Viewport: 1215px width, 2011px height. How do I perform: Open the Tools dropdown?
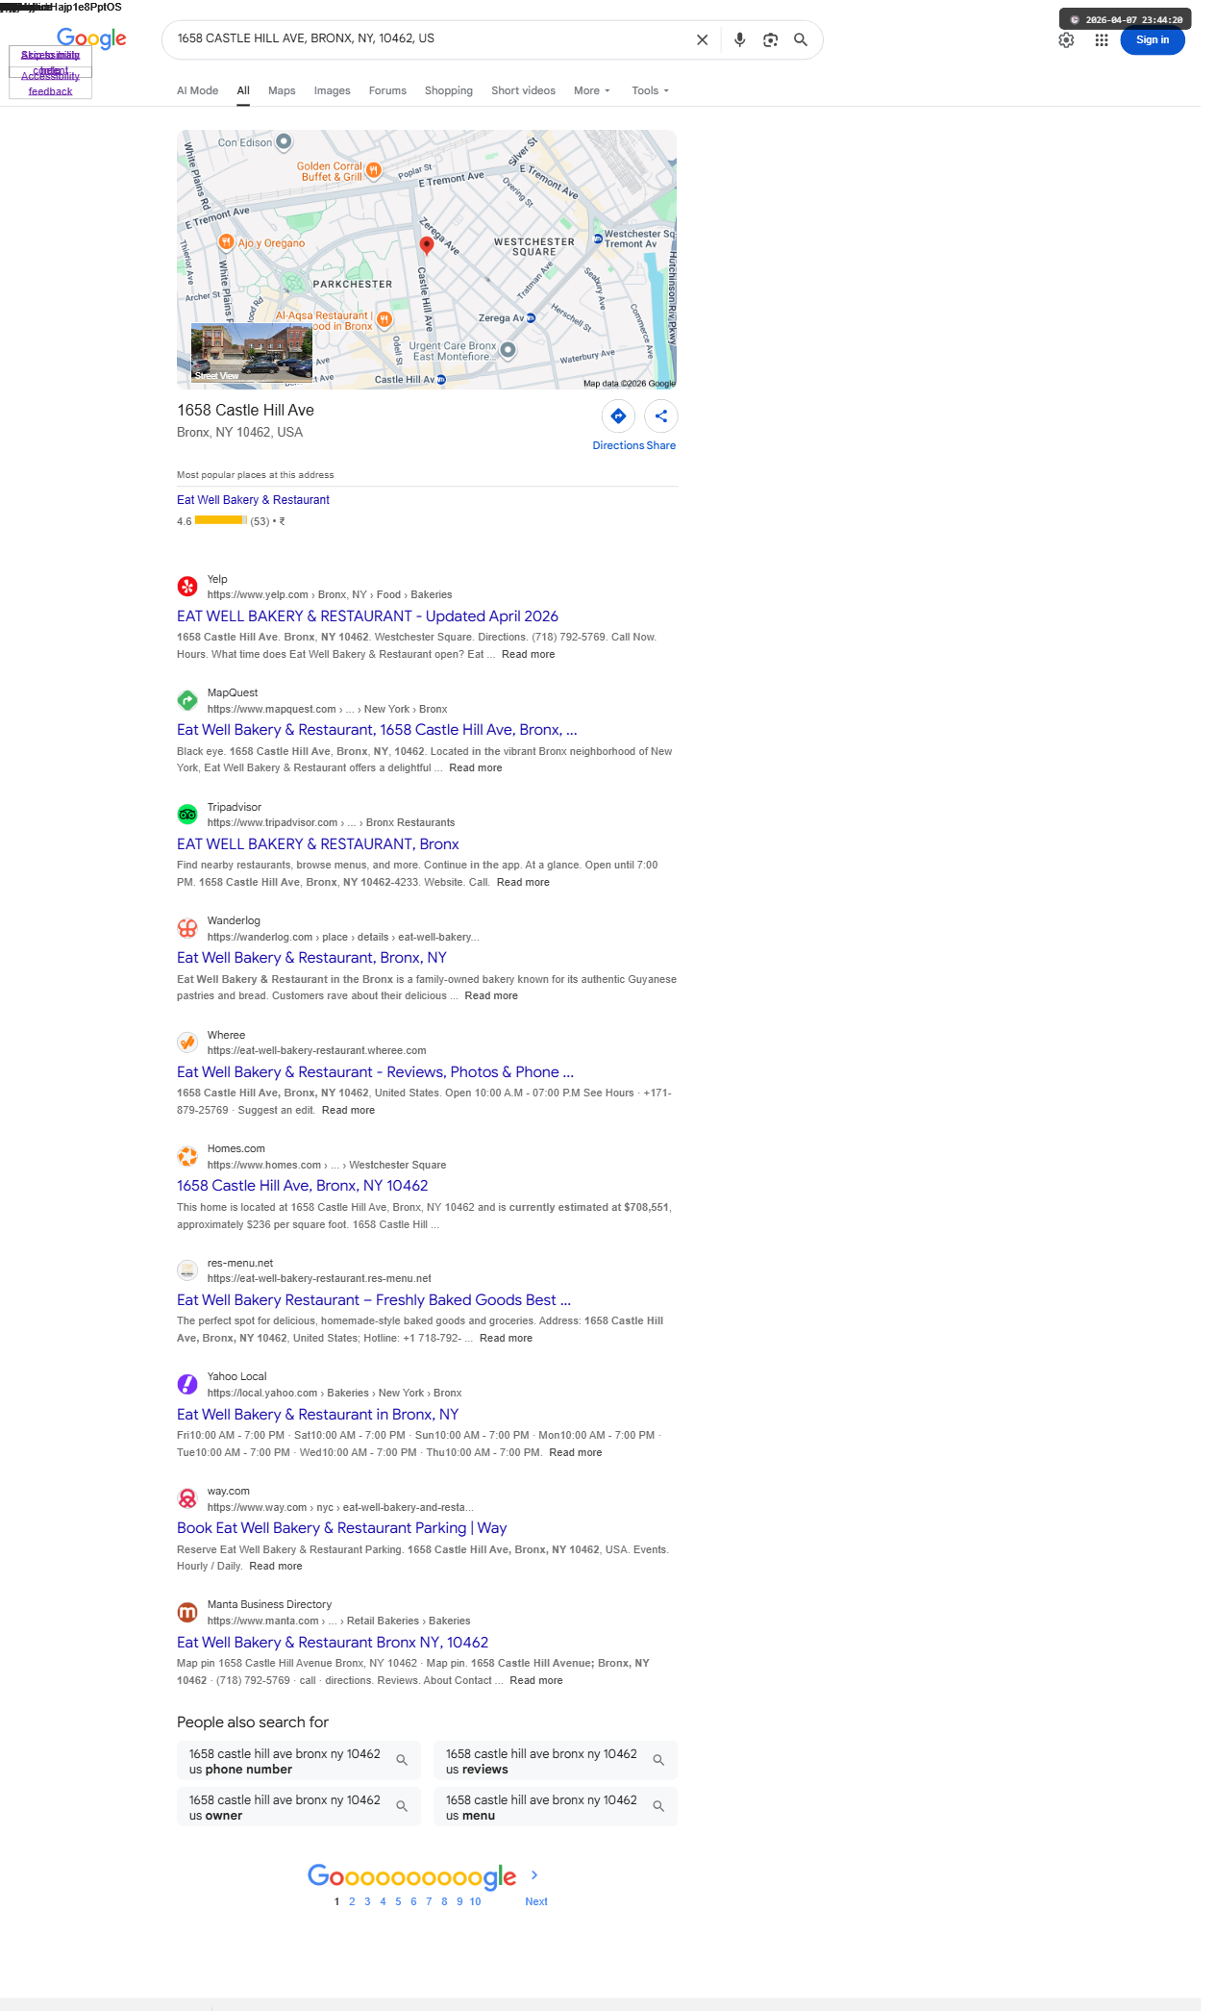[650, 90]
